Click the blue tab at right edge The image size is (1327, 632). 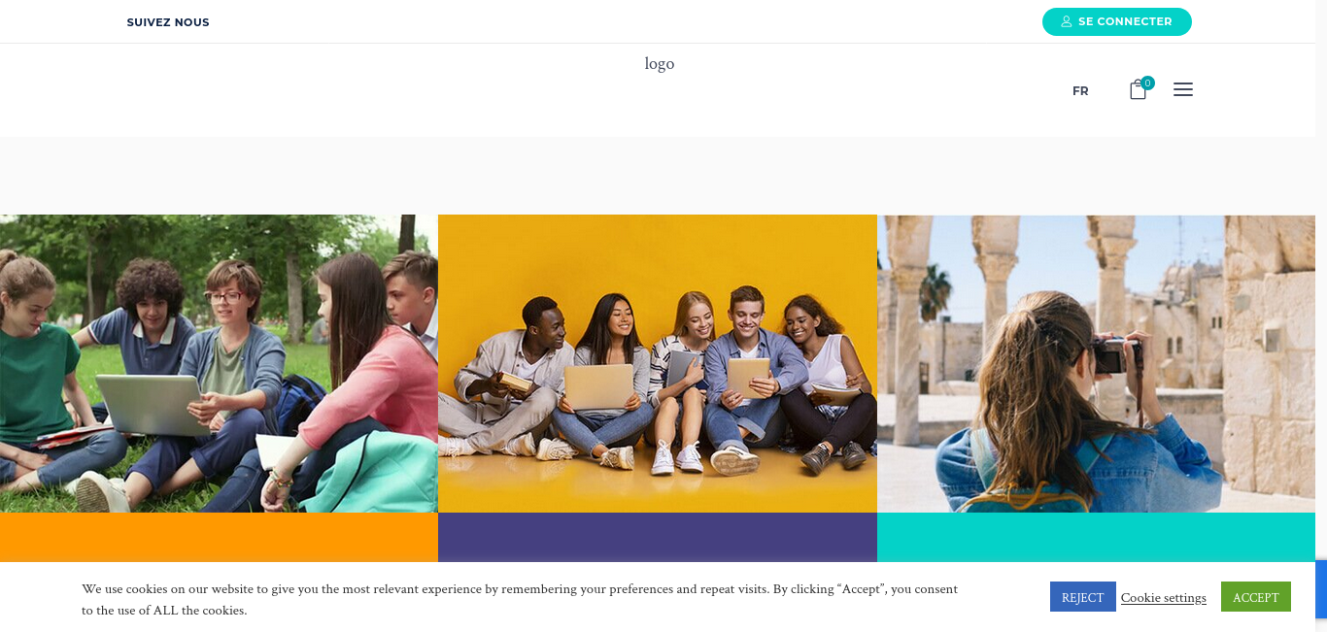tap(1321, 589)
